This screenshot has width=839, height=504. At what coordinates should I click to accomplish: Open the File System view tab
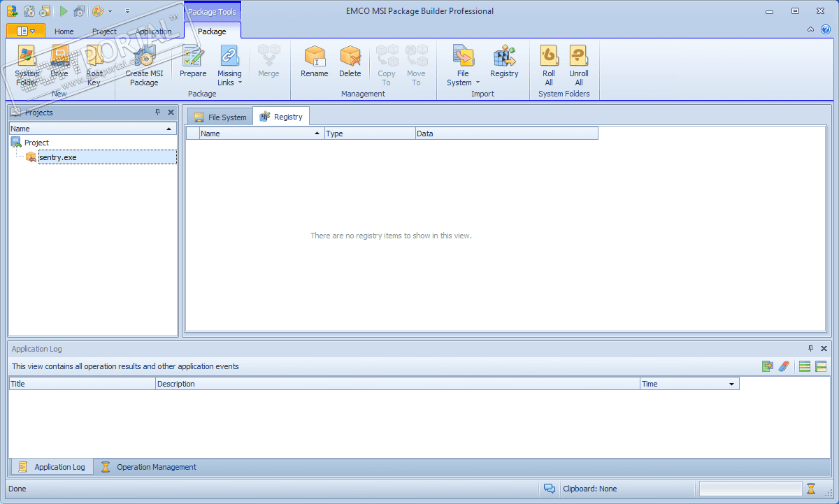[220, 117]
